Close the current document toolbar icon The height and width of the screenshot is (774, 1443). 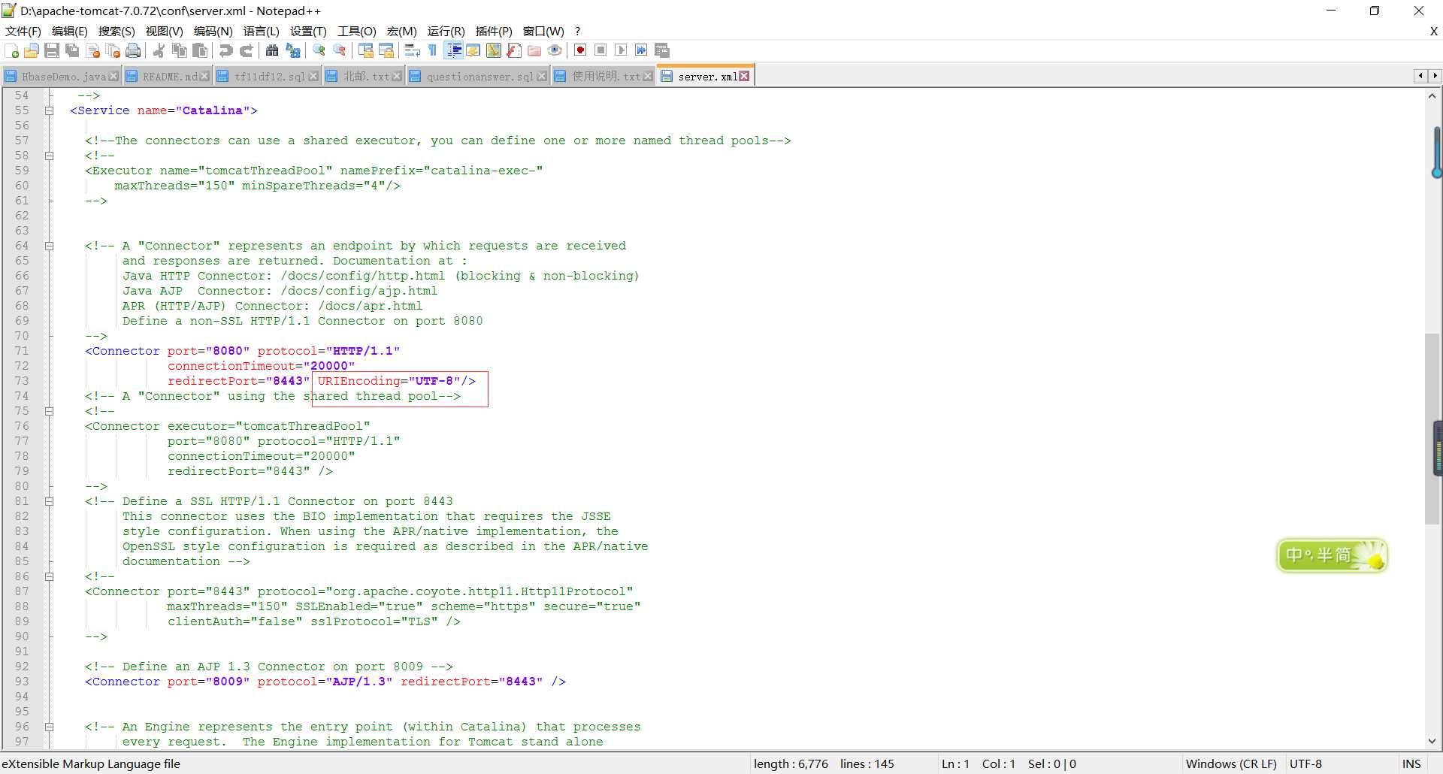point(93,50)
